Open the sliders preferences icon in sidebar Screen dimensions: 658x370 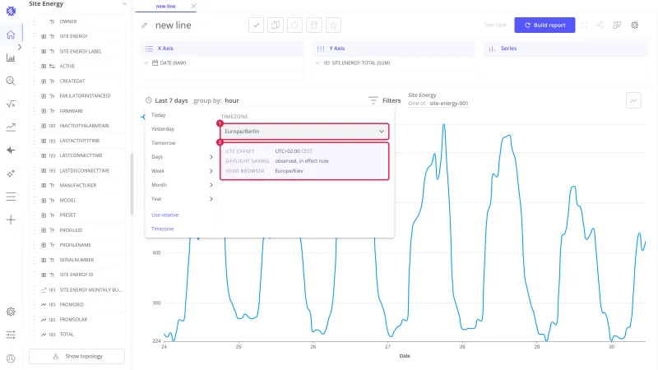11,335
